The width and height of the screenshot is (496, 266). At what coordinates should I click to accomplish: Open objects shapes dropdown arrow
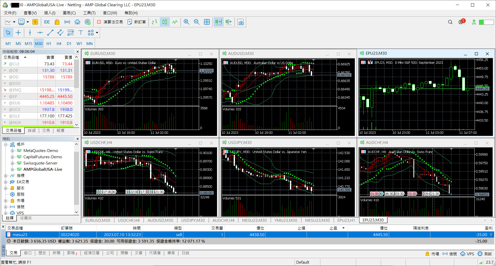point(97,33)
